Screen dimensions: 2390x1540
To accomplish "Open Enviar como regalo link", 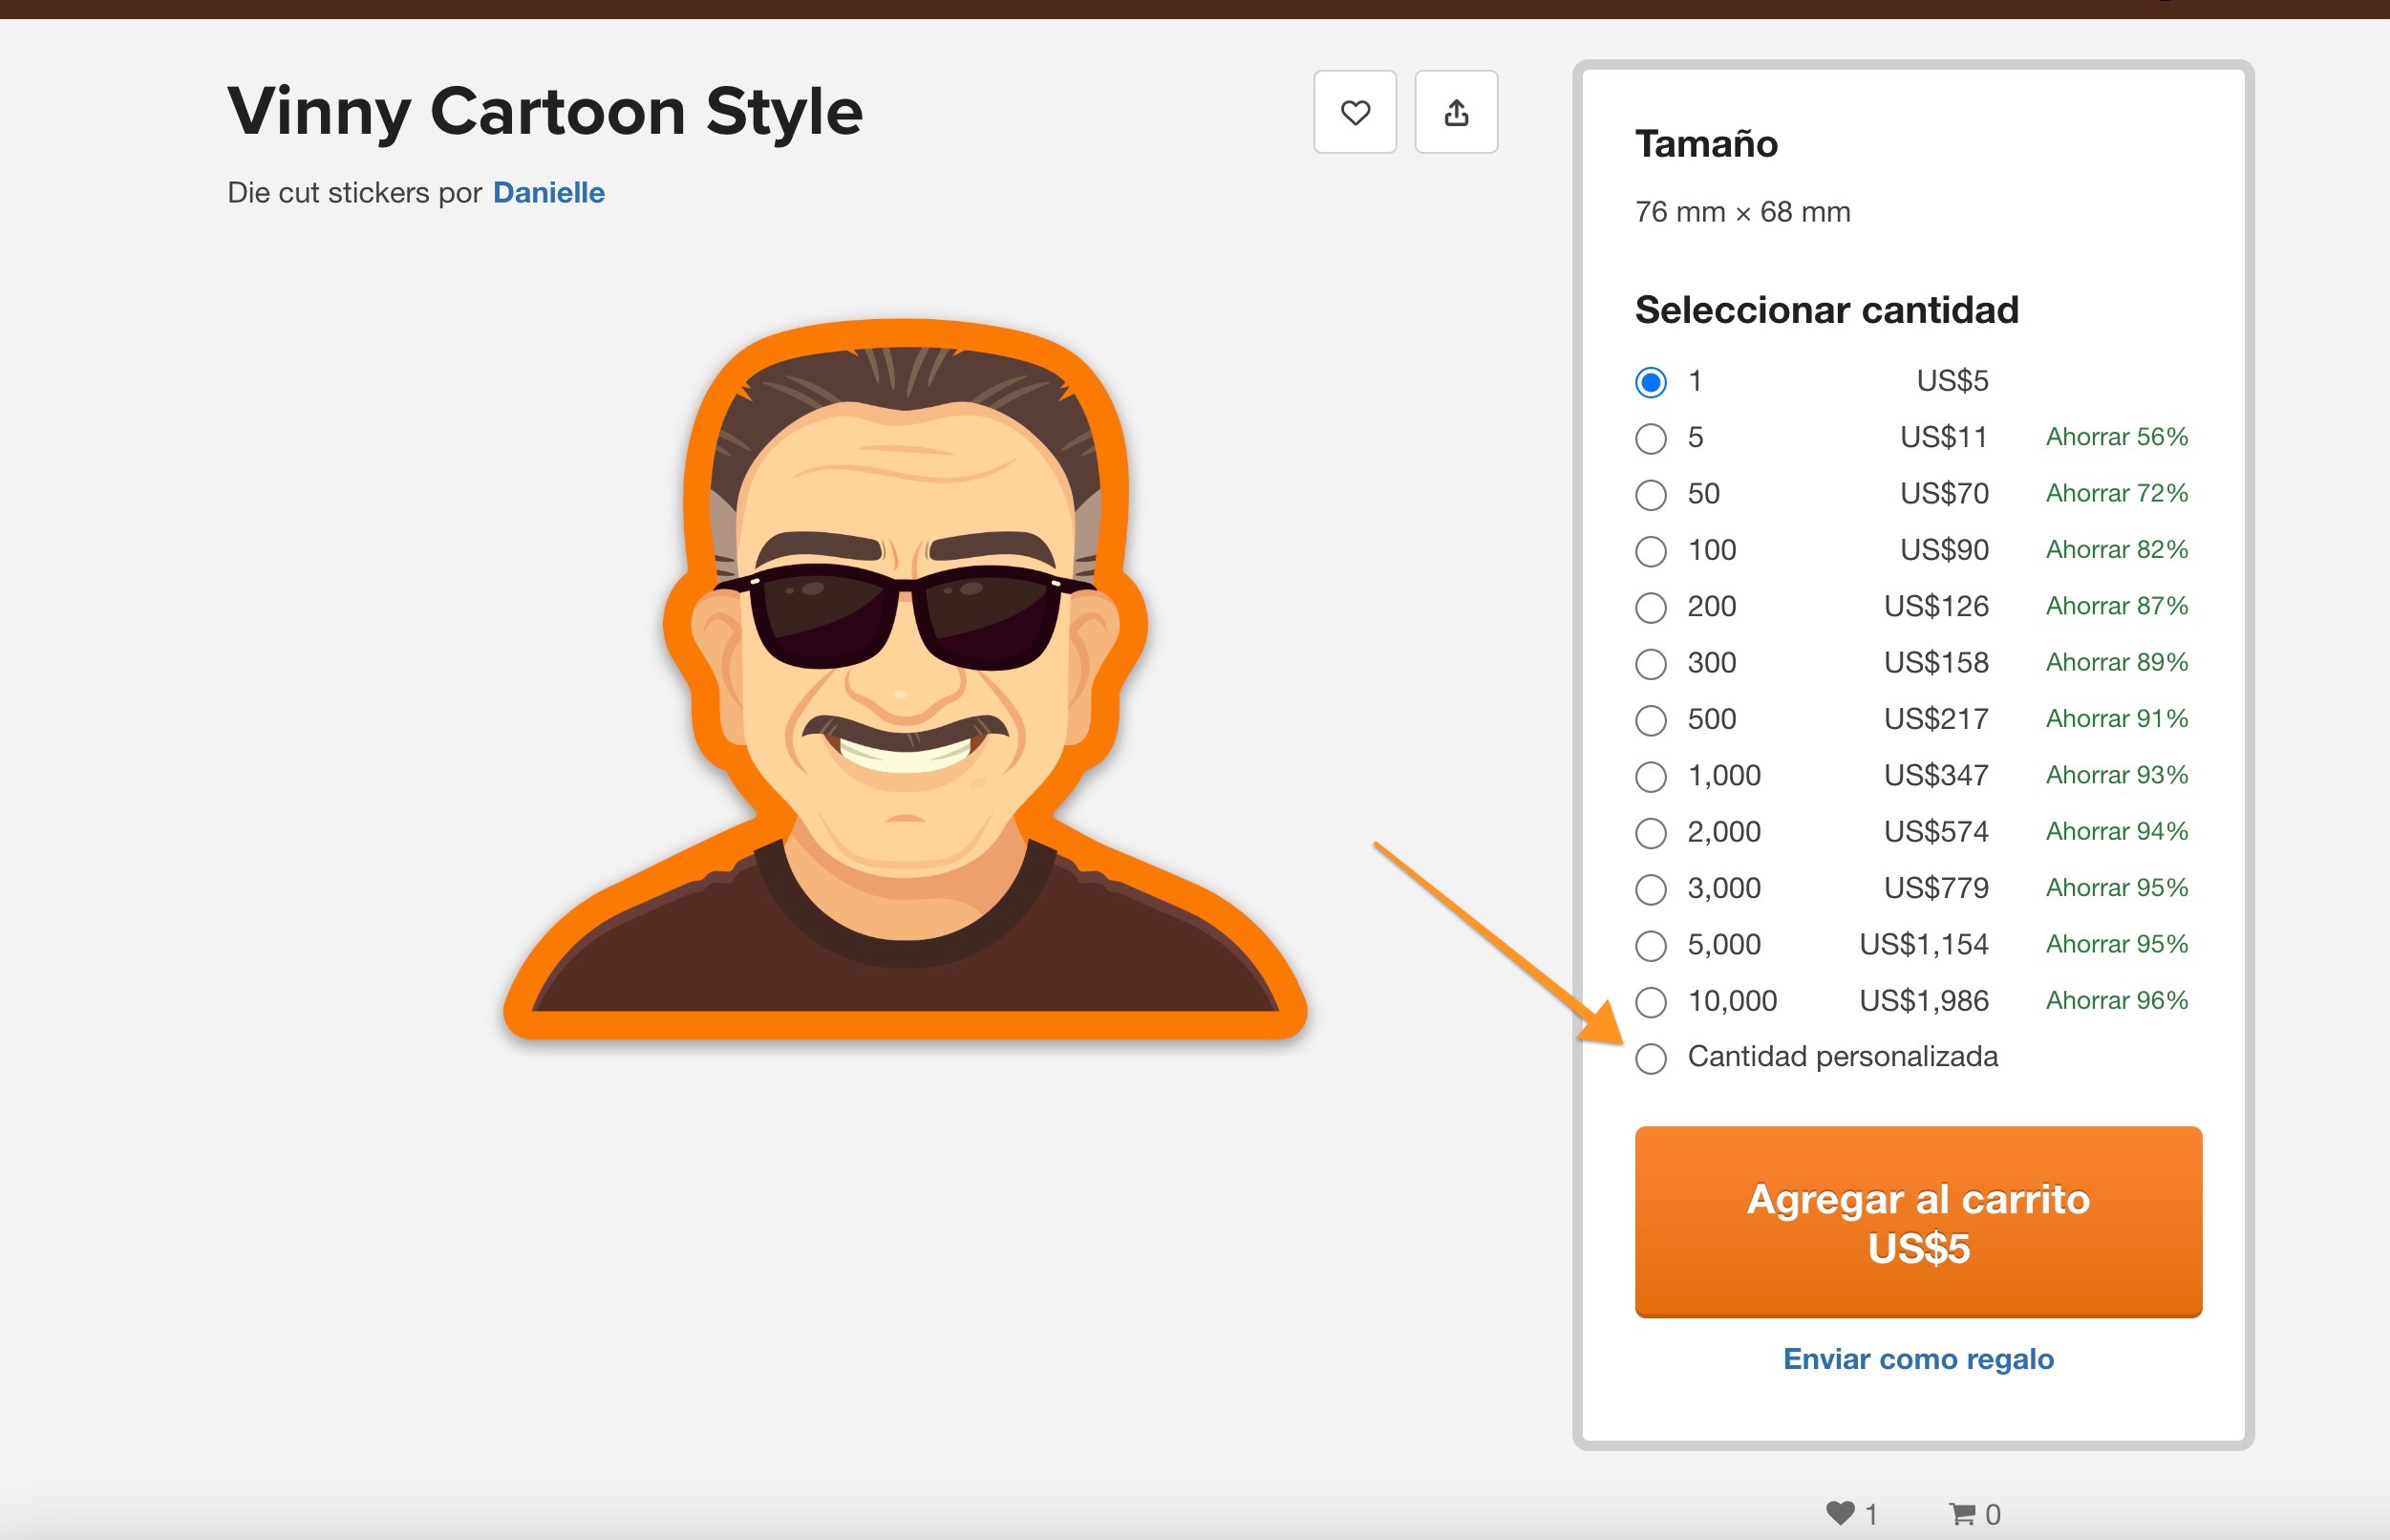I will click(x=1916, y=1359).
